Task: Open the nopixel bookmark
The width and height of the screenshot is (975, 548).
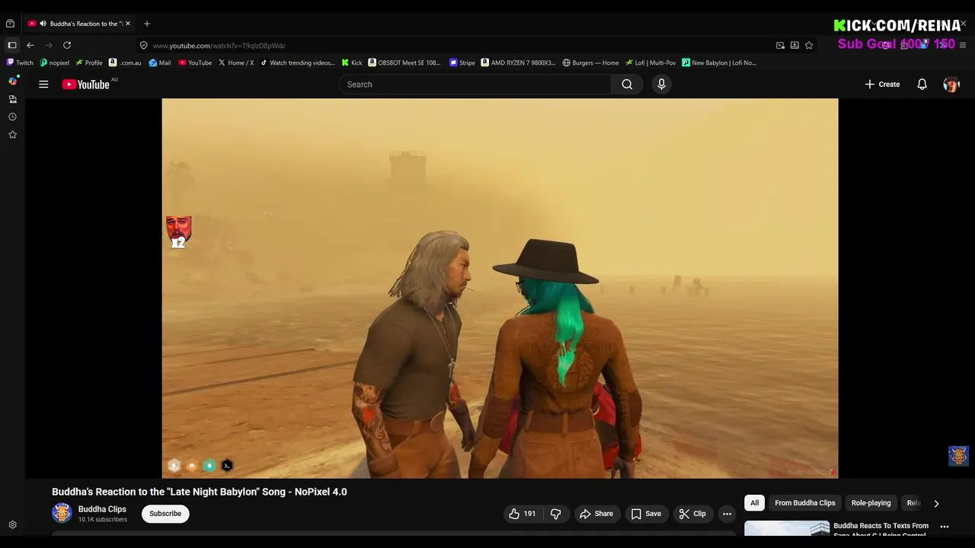Action: pos(55,62)
